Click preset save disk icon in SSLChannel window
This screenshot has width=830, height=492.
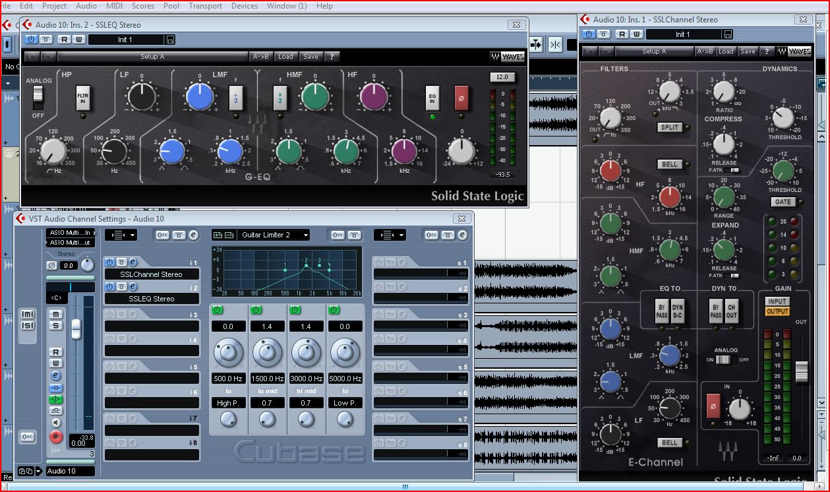point(728,34)
